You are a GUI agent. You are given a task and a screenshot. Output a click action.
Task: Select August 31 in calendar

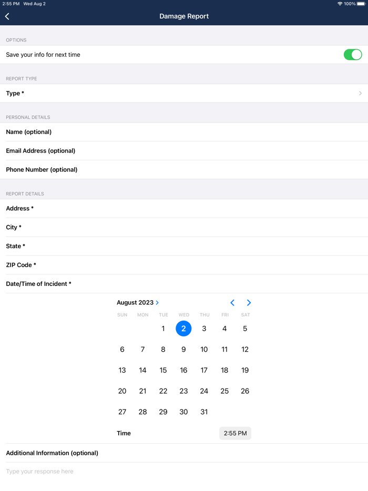[x=204, y=412]
